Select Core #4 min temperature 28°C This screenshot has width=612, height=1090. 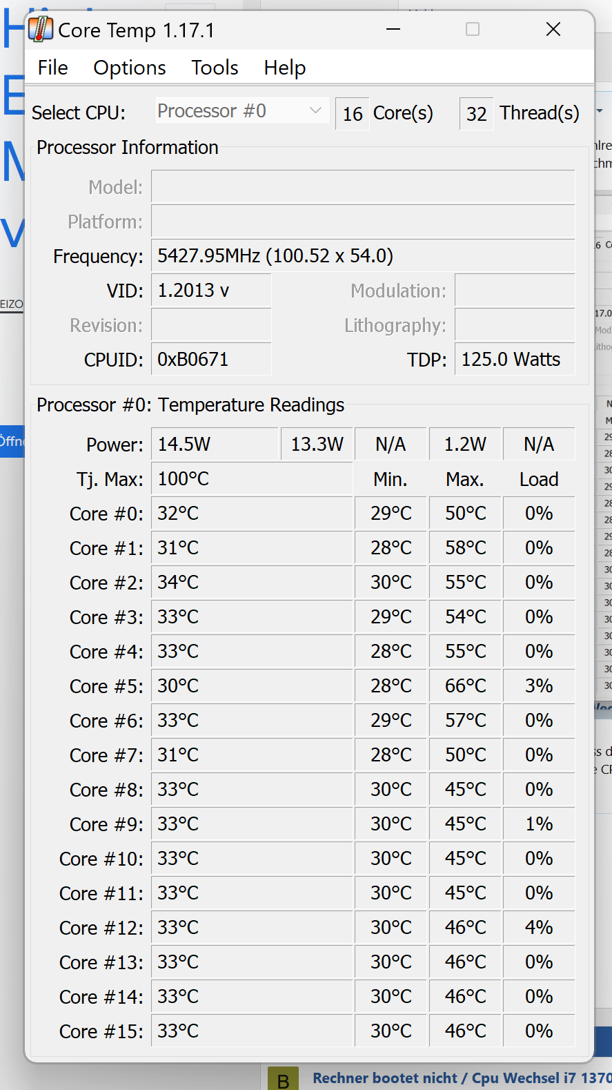pos(391,652)
